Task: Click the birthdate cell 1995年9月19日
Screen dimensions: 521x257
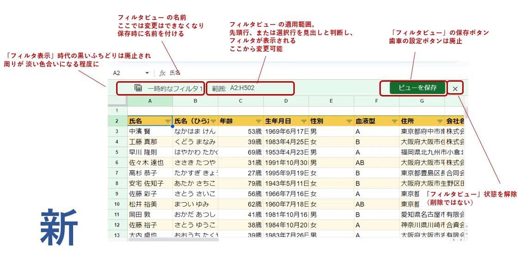Action: 286,173
